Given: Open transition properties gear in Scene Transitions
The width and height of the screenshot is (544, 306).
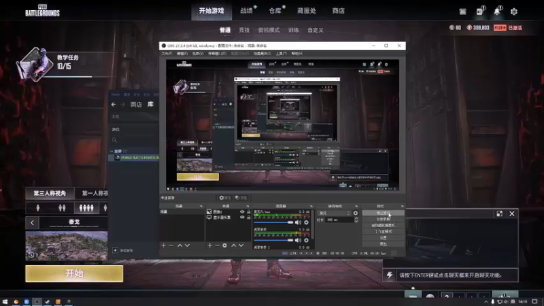Looking at the screenshot, I should click(355, 213).
